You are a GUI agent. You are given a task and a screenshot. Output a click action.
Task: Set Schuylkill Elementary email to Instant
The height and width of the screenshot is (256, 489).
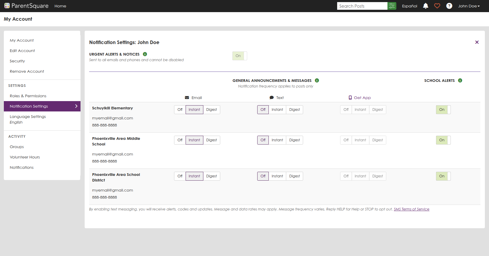coord(194,110)
